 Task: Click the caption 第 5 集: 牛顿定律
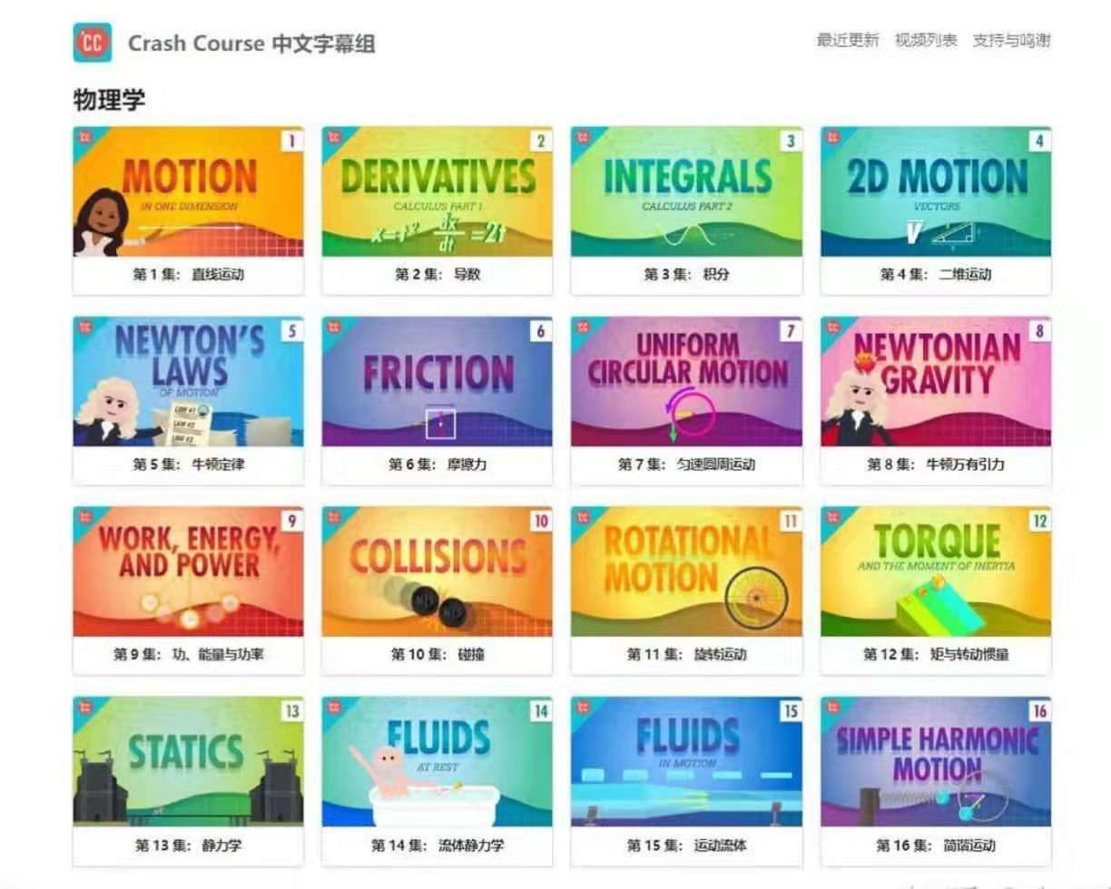click(189, 465)
